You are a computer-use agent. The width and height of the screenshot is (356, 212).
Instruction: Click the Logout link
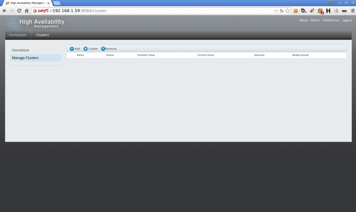(x=347, y=20)
